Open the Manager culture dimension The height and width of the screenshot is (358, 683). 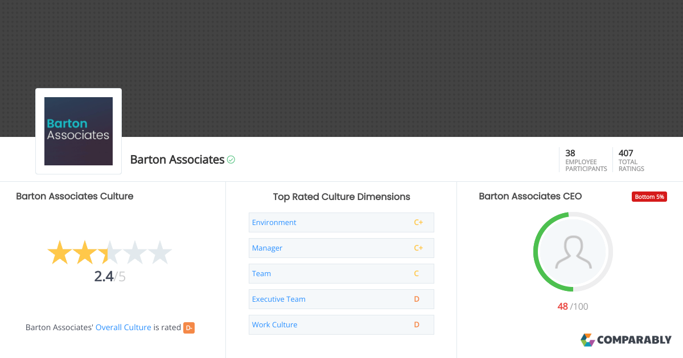341,248
